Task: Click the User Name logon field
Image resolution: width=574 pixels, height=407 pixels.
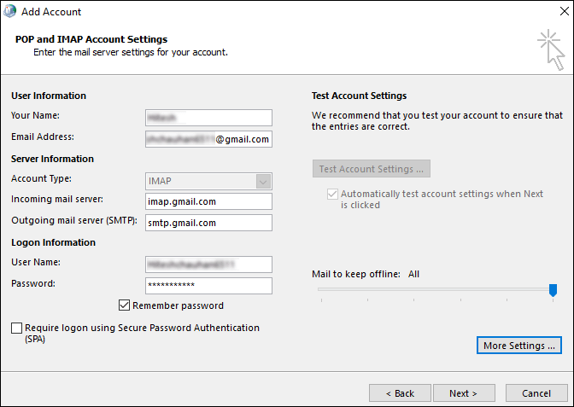Action: point(208,265)
